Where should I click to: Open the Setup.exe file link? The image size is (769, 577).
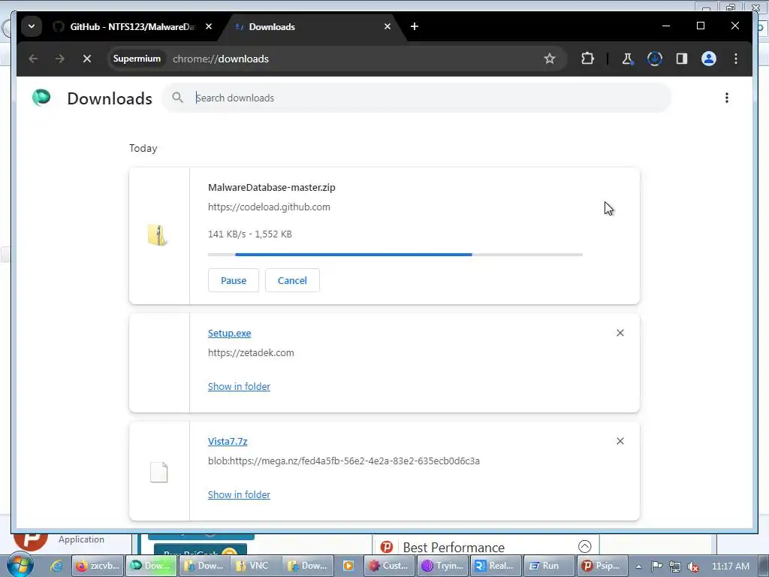coord(230,333)
